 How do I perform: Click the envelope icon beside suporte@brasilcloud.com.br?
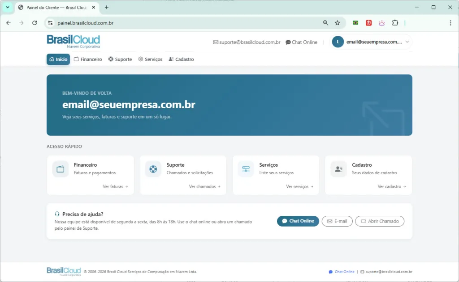[216, 42]
